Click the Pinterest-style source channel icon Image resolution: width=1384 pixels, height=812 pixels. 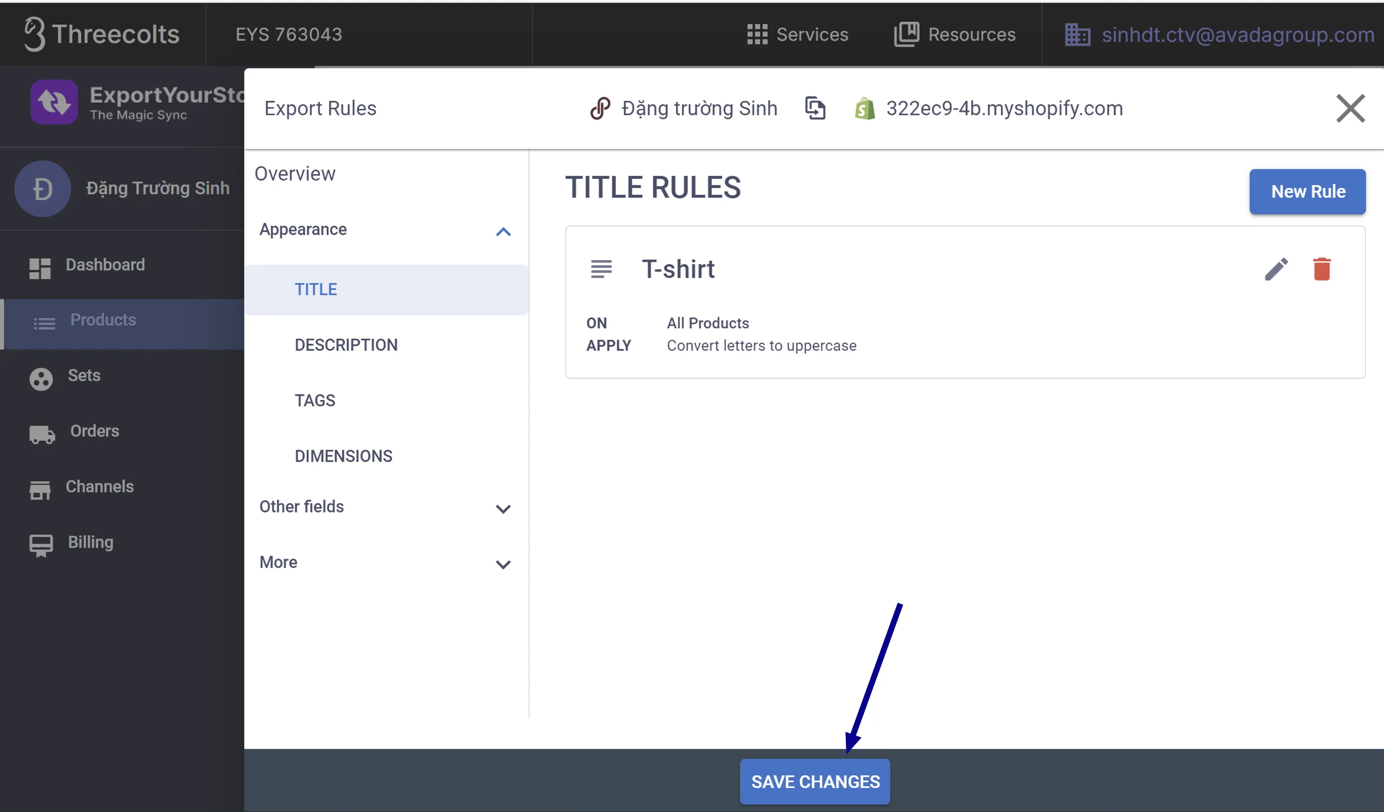pyautogui.click(x=600, y=108)
